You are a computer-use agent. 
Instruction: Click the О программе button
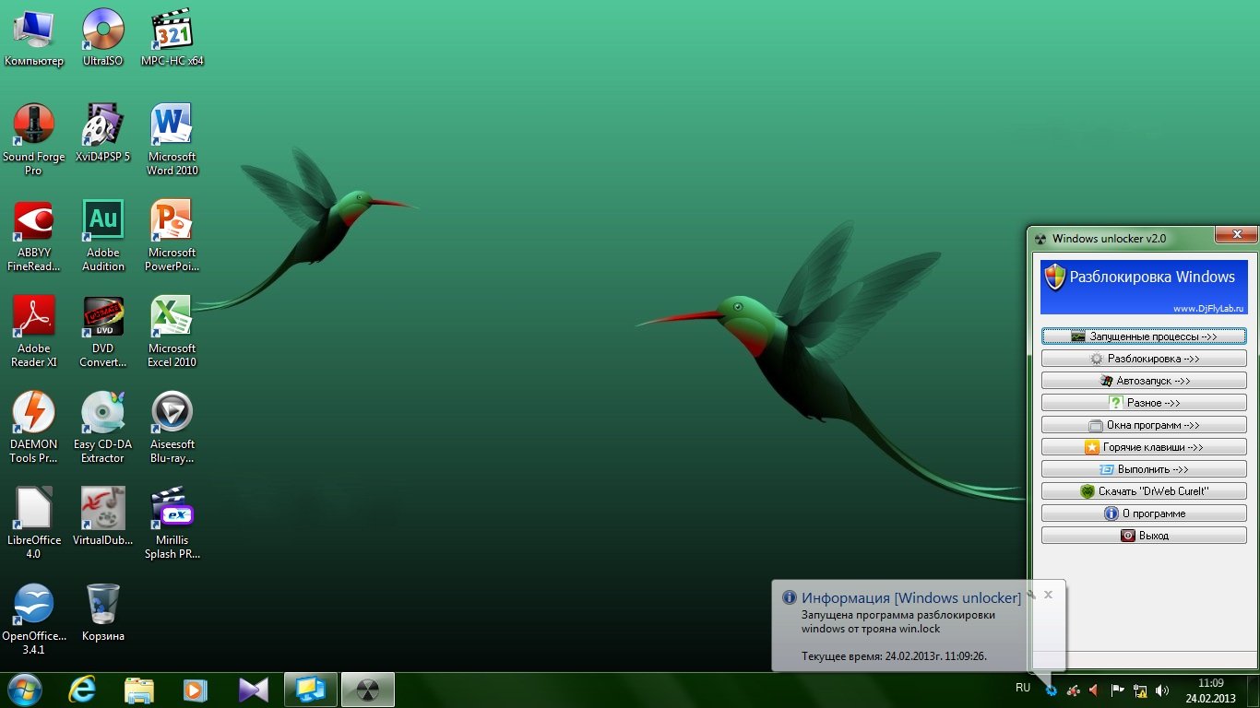pyautogui.click(x=1144, y=513)
